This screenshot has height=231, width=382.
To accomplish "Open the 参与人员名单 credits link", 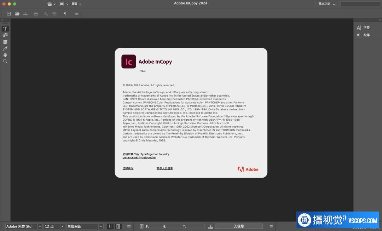I will click(165, 168).
